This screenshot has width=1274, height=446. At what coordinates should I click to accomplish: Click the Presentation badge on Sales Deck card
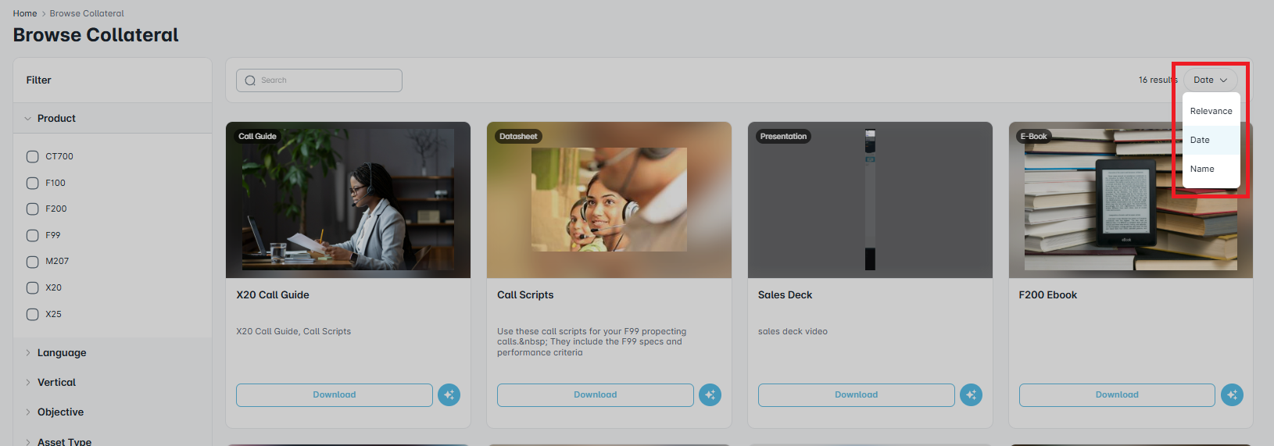point(783,136)
